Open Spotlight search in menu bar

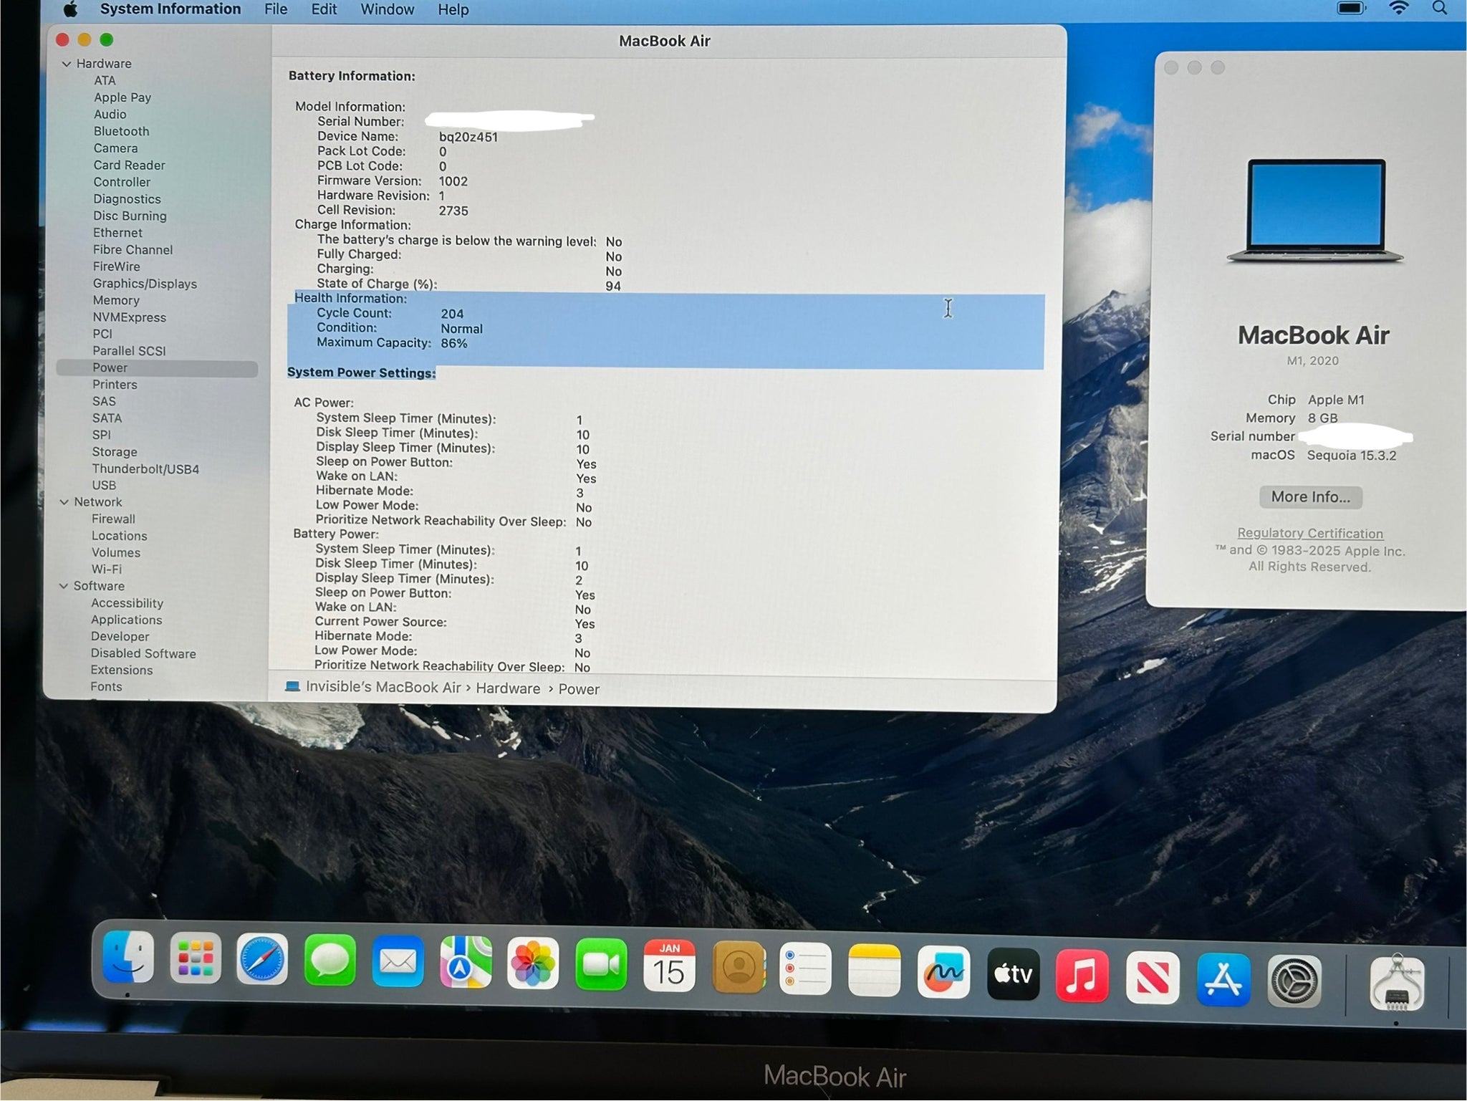pyautogui.click(x=1439, y=9)
